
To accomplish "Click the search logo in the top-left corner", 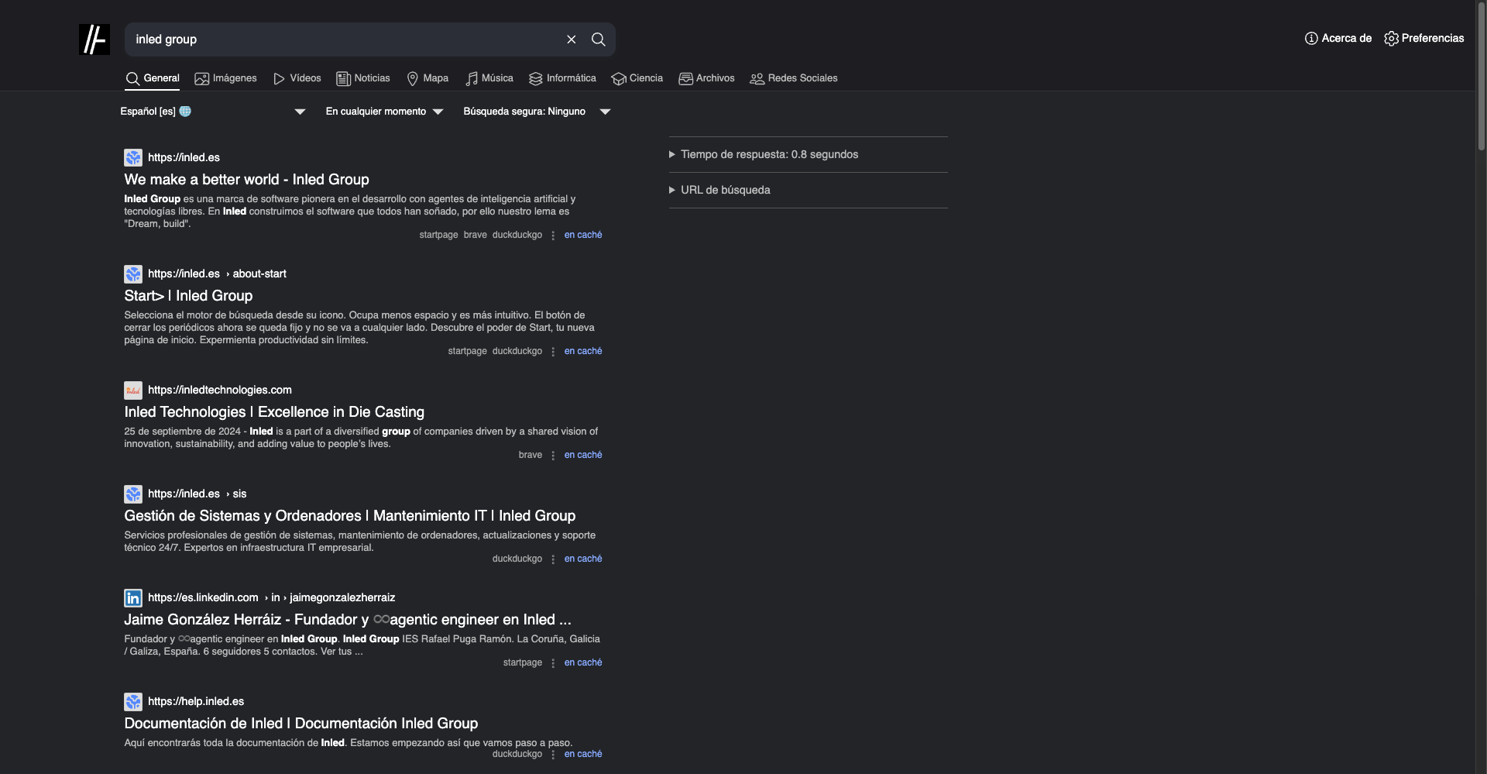I will pos(94,40).
